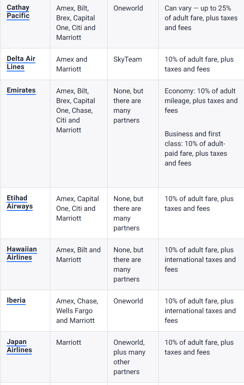
Task: Open the Etihad Airways link
Action: 19,202
